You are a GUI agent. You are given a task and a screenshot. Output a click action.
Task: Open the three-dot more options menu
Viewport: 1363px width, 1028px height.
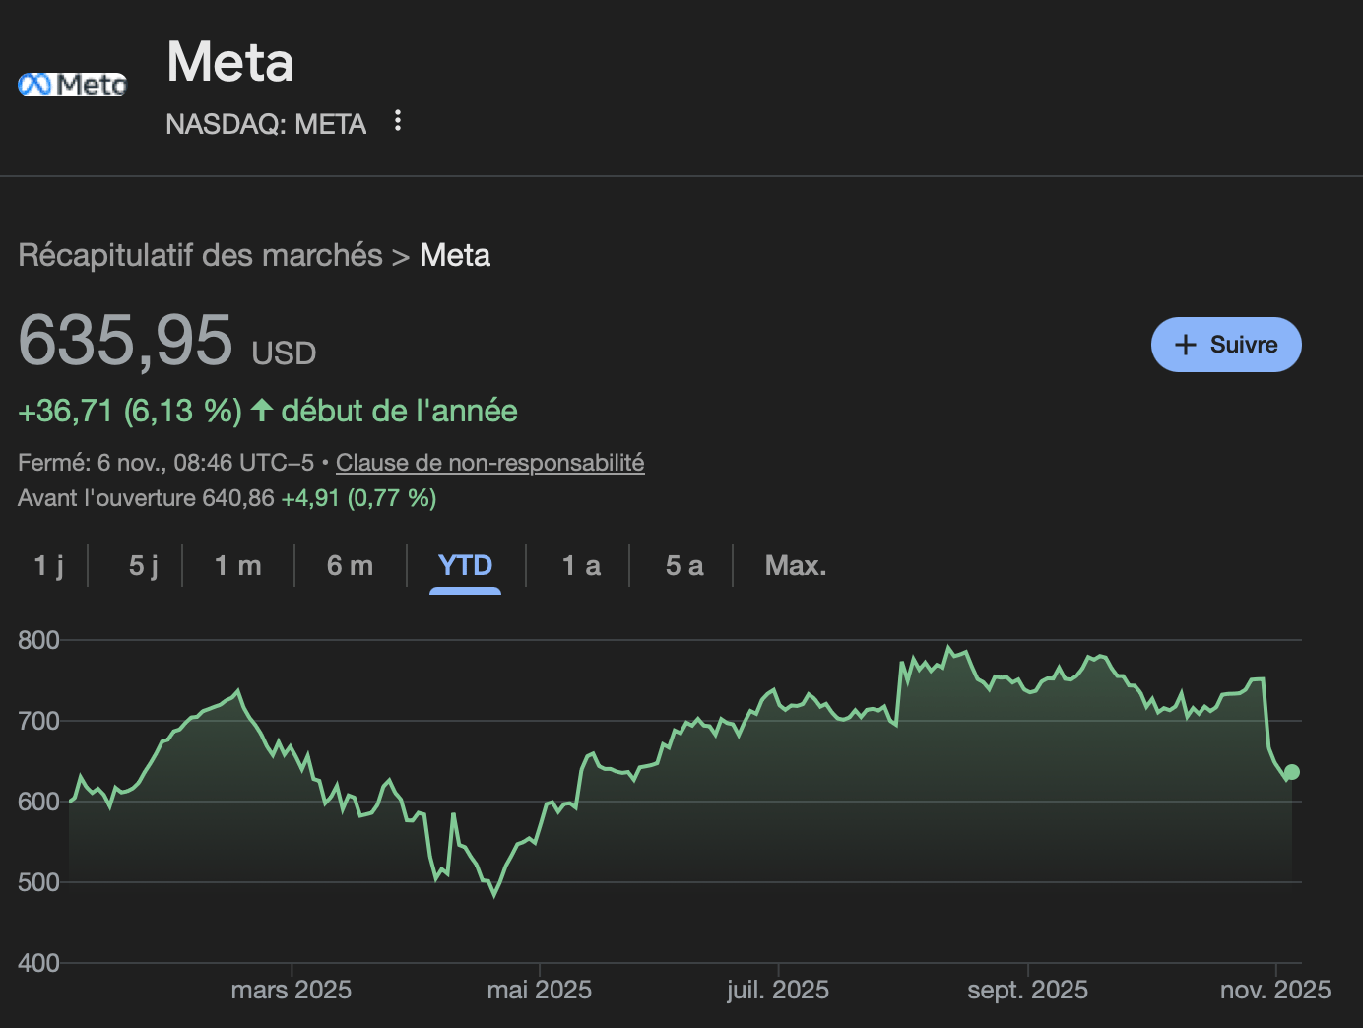(398, 121)
